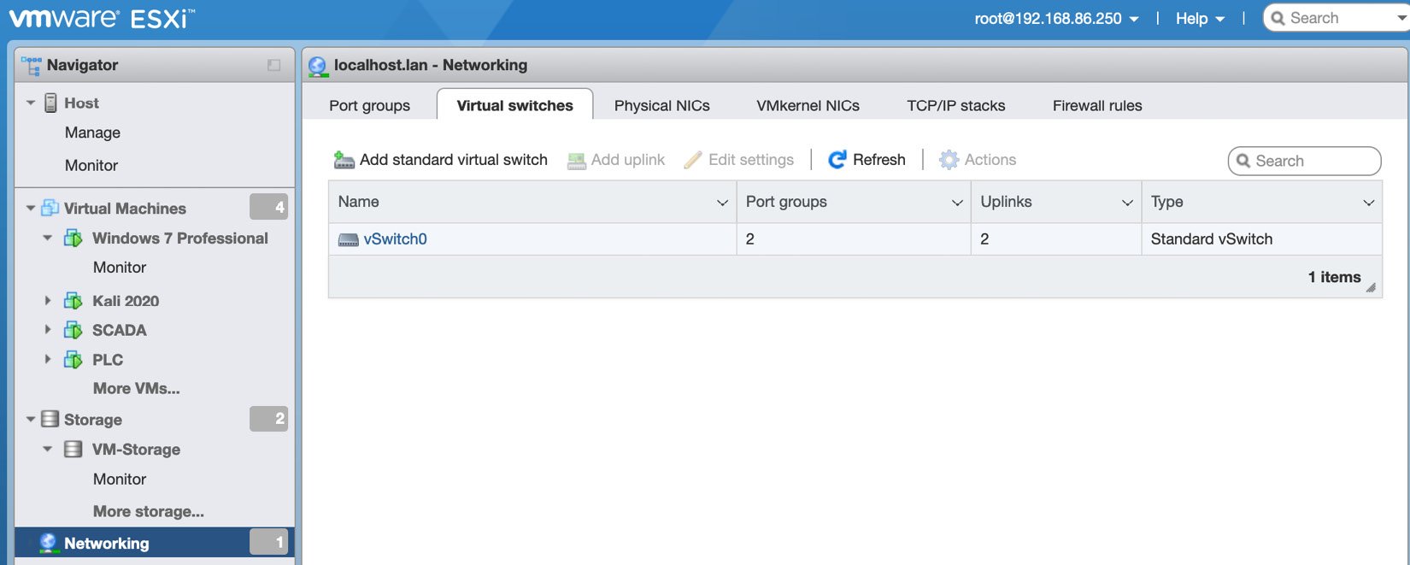Click the VM-Storage datastore icon
This screenshot has width=1410, height=565.
click(x=73, y=449)
